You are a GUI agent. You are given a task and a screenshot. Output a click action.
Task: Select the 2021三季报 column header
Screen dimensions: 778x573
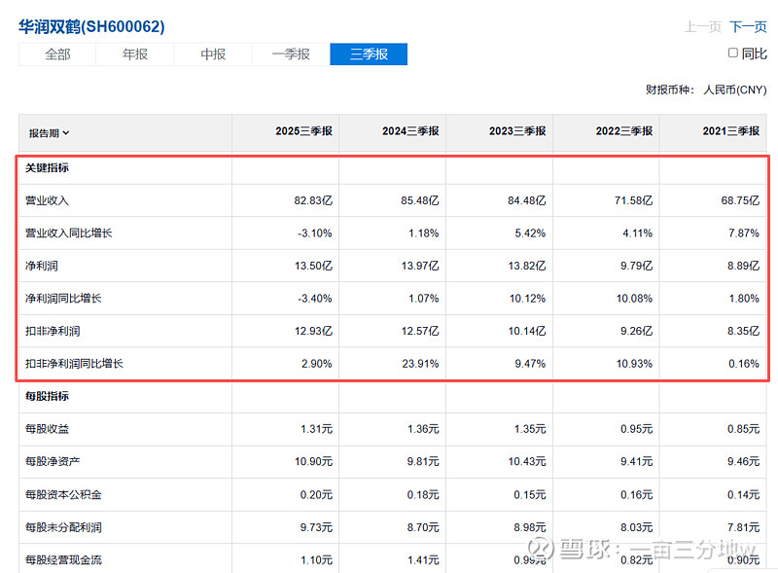(730, 131)
